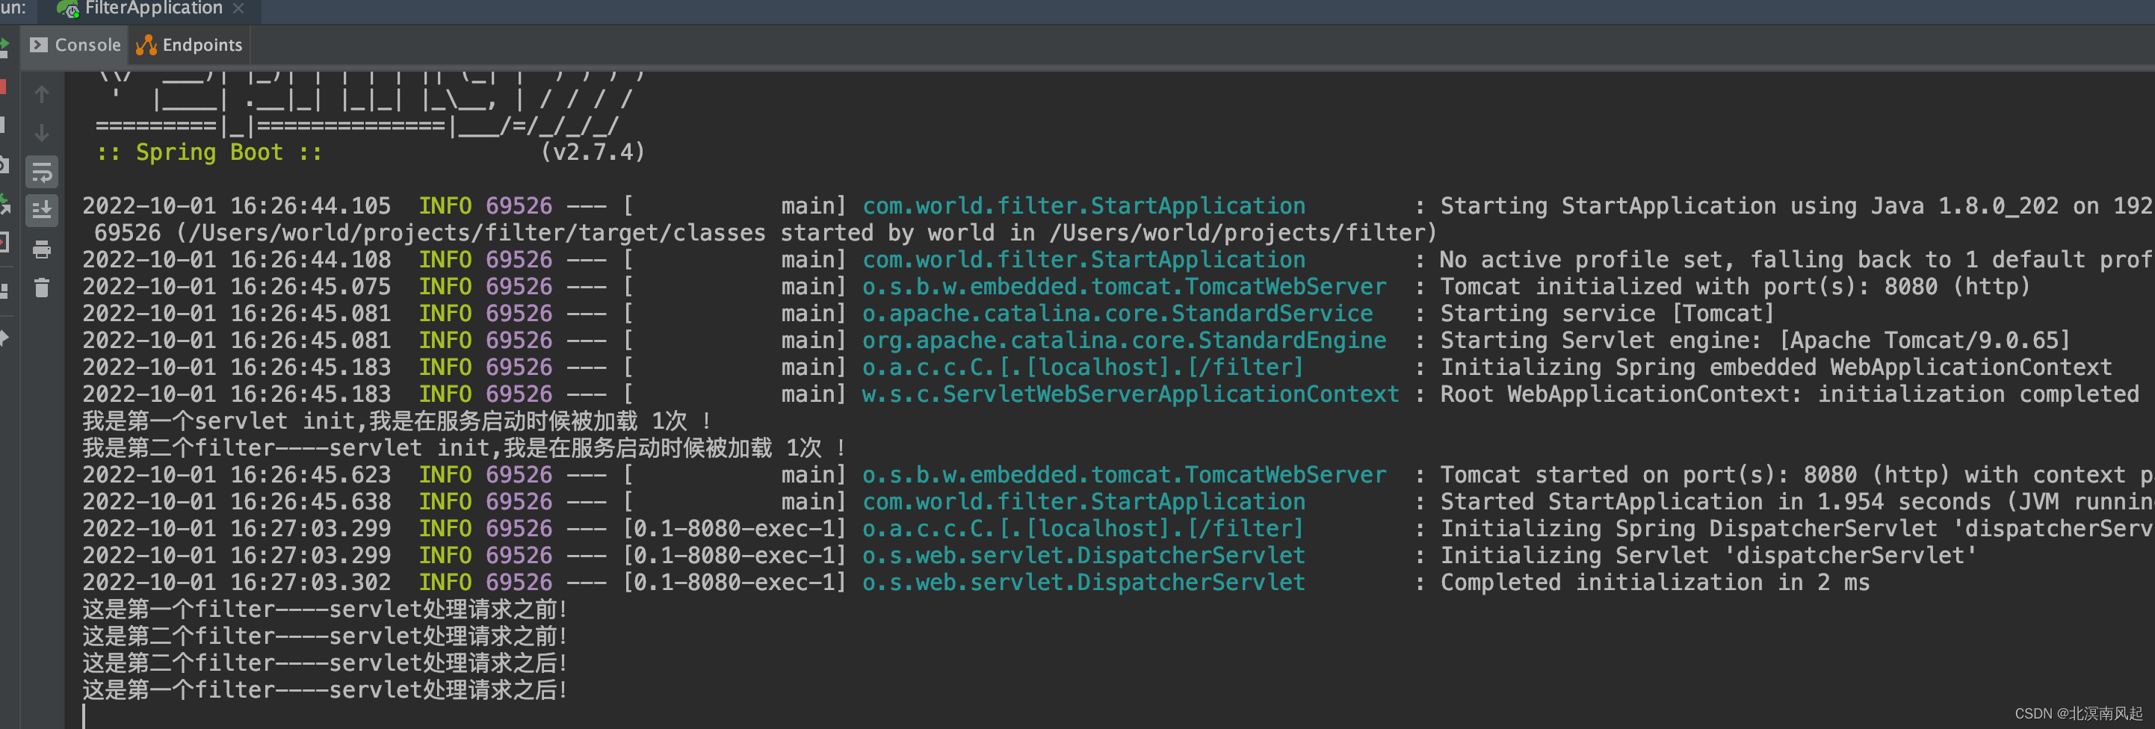Screen dimensions: 2155x729
Task: Click the up arrow stack trace icon
Action: (41, 94)
